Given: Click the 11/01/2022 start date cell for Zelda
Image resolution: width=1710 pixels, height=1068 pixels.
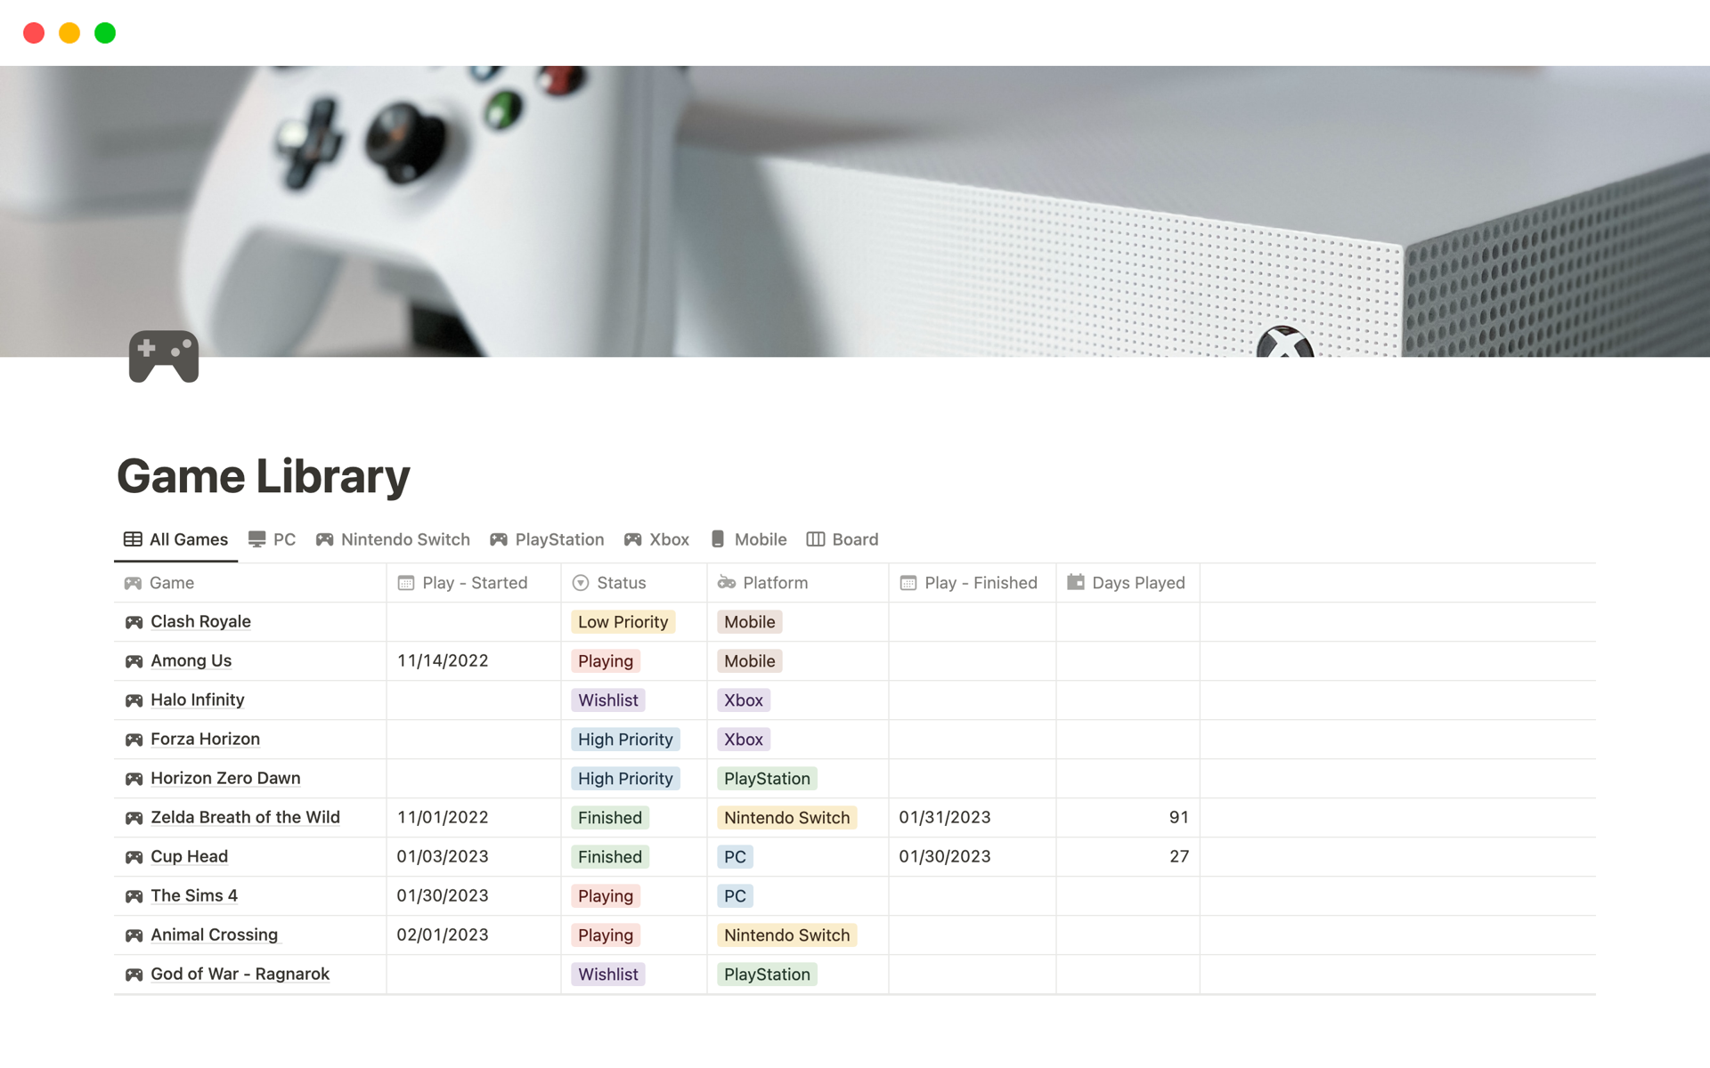Looking at the screenshot, I should 443,817.
